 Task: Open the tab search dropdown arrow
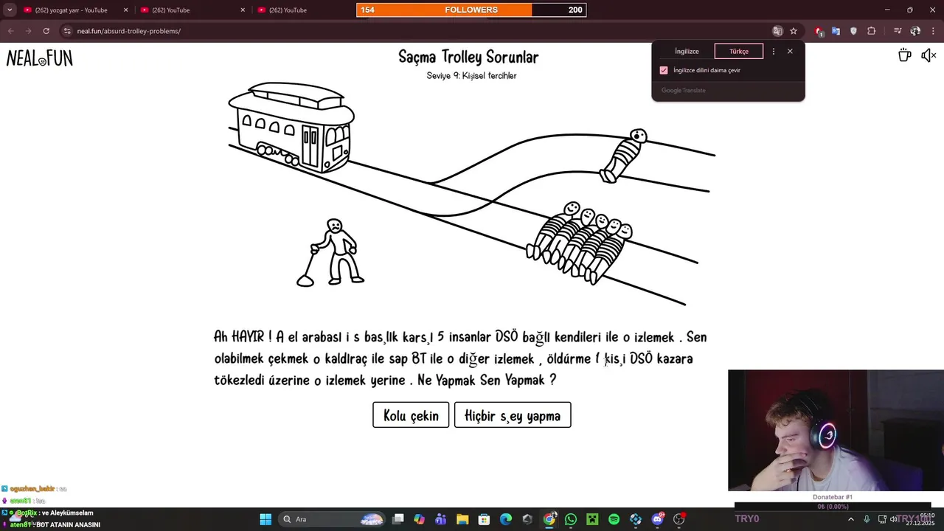[x=10, y=10]
